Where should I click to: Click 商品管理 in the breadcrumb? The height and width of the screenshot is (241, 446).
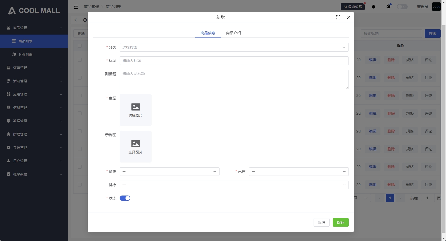(x=91, y=7)
